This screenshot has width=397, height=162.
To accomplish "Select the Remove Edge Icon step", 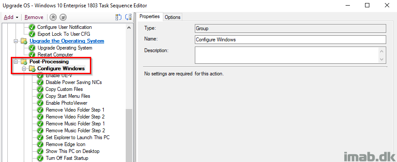I will tap(65, 144).
